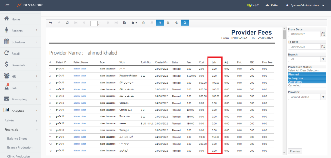Open the export cloud download menu
Image resolution: width=331 pixels, height=158 pixels.
click(x=134, y=23)
